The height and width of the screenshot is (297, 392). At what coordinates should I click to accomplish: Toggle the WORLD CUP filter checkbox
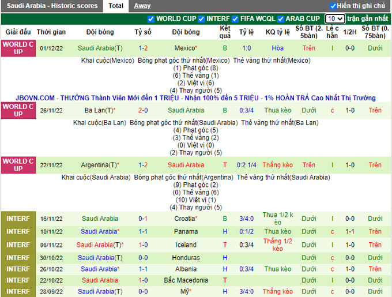click(151, 18)
